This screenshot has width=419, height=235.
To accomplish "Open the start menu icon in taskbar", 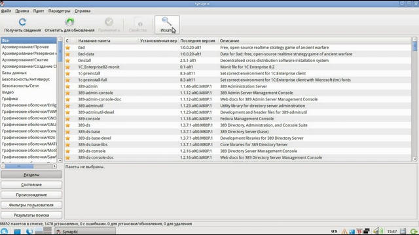I will click(5, 231).
